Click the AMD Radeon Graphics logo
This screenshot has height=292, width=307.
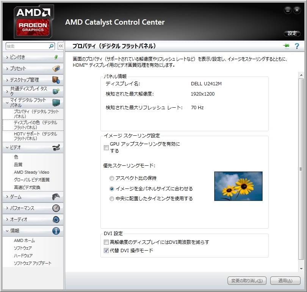tap(34, 21)
